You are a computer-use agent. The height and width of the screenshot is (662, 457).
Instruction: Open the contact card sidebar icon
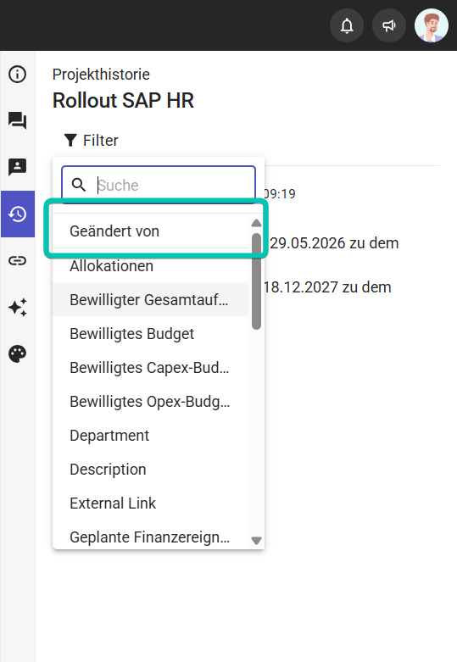point(17,167)
